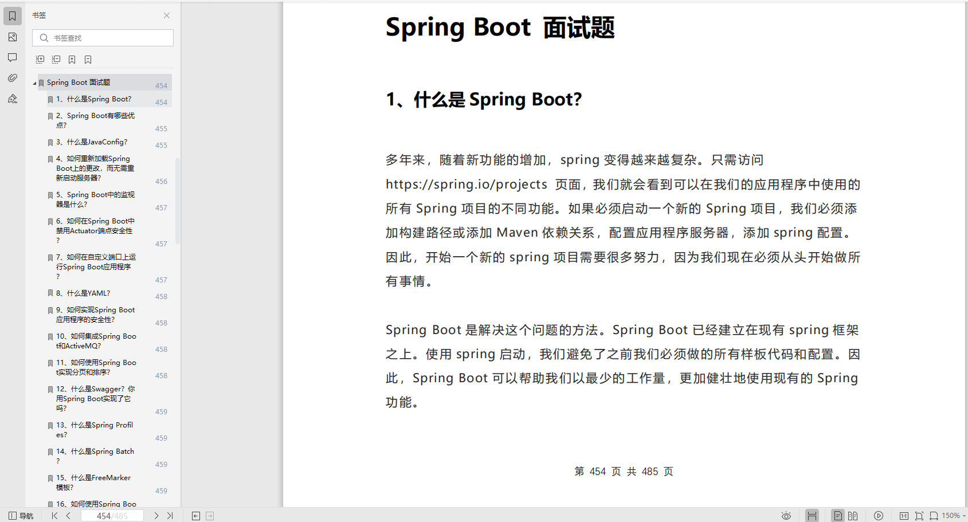The height and width of the screenshot is (522, 968).
Task: Go to last page arrow
Action: 170,516
